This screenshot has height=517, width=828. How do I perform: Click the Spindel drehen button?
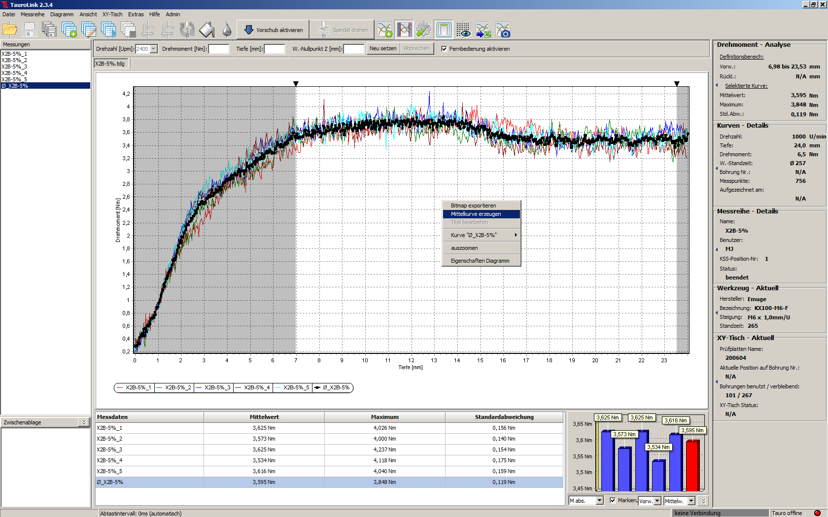[342, 30]
